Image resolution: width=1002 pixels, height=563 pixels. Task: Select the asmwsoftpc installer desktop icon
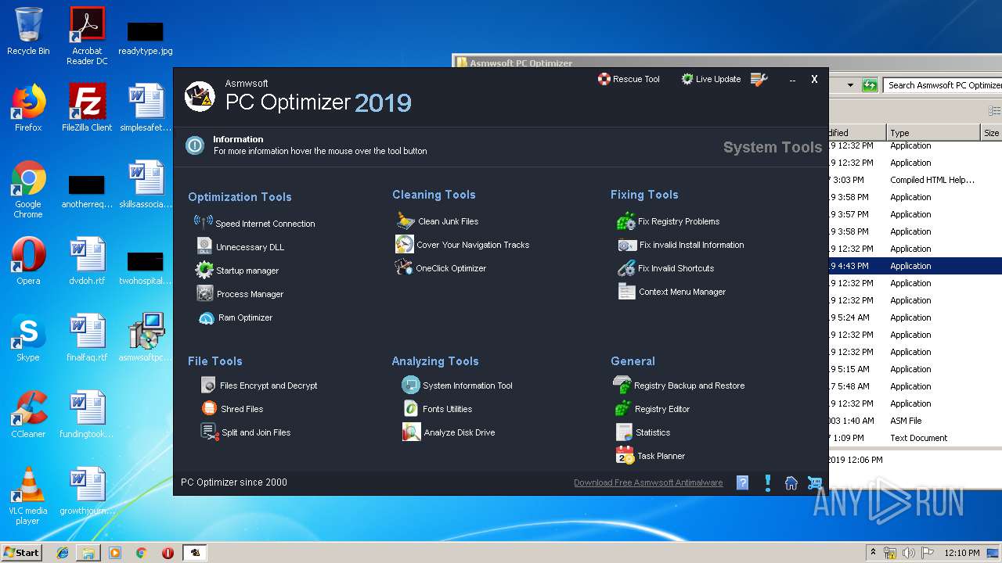[x=146, y=338]
